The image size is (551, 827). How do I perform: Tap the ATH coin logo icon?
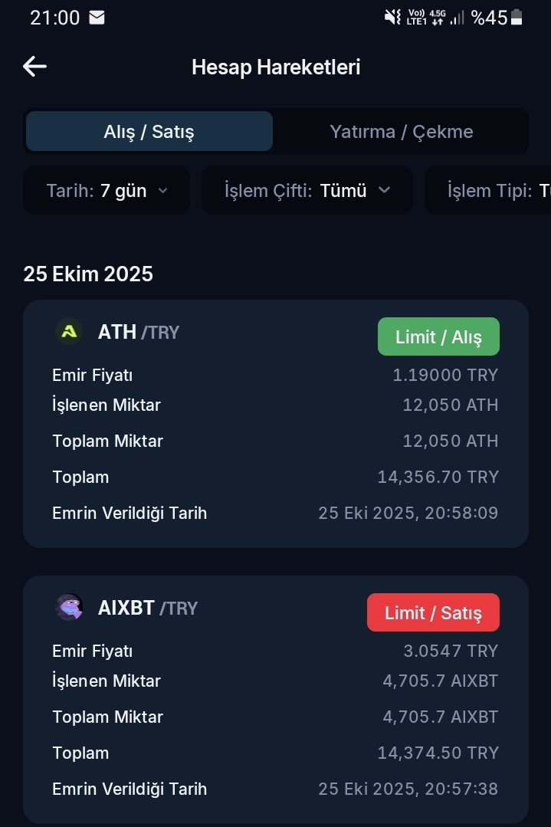[x=70, y=332]
